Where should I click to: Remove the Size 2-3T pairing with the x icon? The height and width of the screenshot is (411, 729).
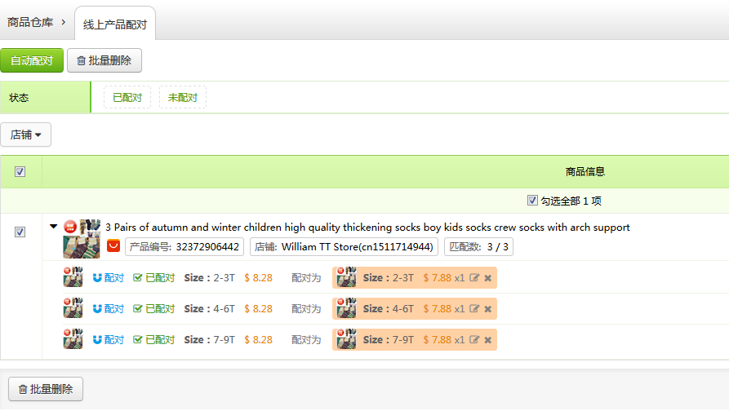point(487,278)
